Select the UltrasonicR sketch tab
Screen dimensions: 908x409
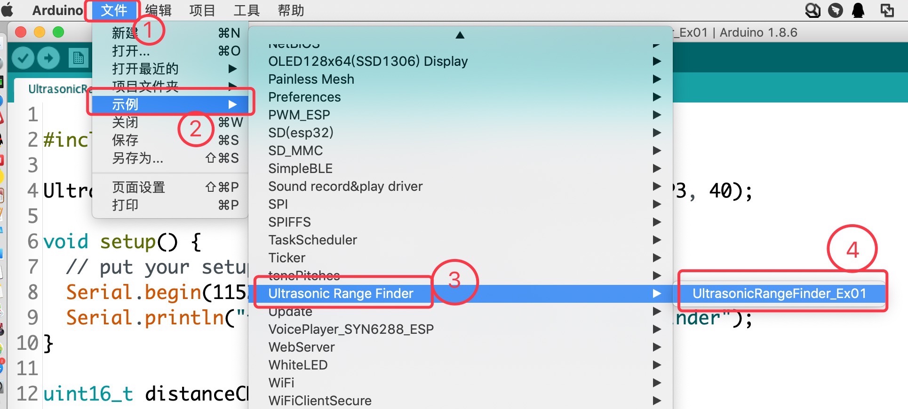click(x=57, y=89)
